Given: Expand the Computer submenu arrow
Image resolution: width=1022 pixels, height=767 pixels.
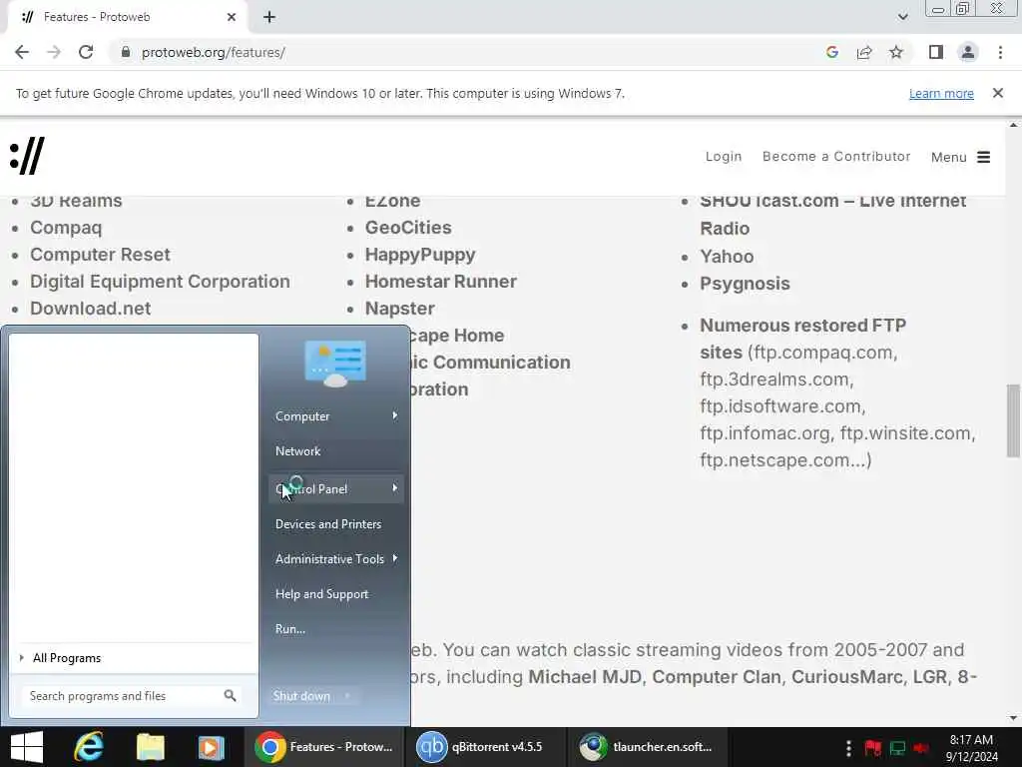Looking at the screenshot, I should pos(395,415).
